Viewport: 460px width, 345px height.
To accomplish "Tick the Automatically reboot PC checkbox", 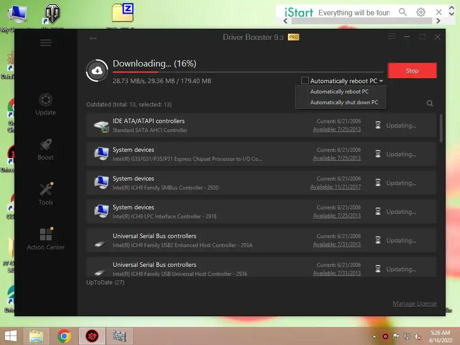I will pyautogui.click(x=305, y=80).
